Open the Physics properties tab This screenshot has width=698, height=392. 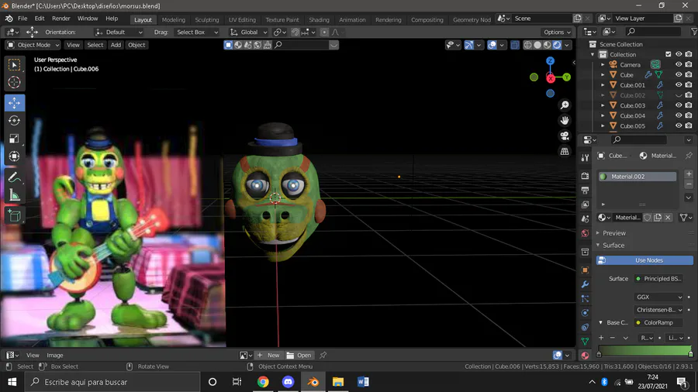585,313
